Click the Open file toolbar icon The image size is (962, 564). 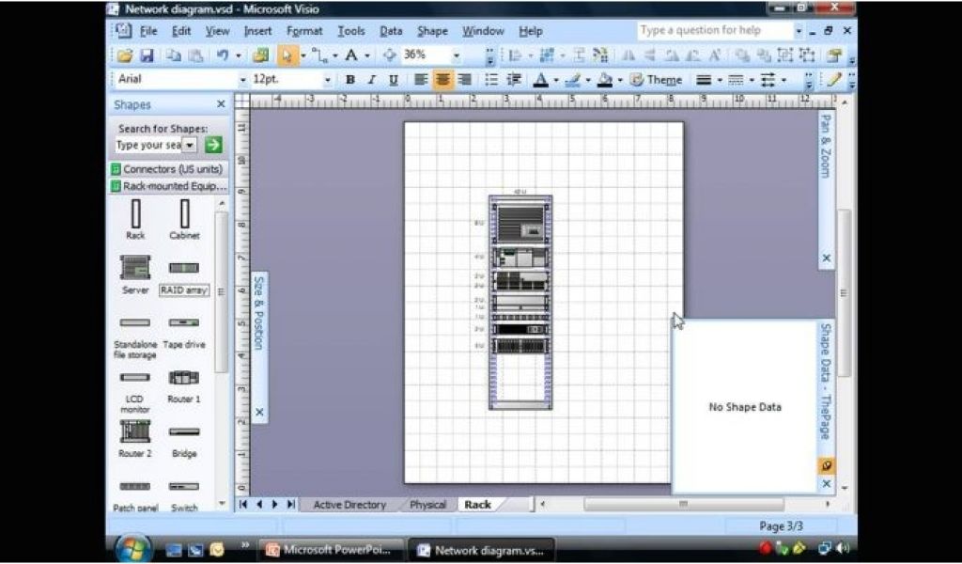click(125, 55)
